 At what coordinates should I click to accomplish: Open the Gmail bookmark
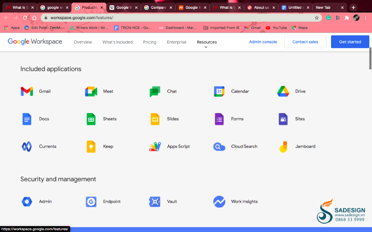tap(252, 28)
